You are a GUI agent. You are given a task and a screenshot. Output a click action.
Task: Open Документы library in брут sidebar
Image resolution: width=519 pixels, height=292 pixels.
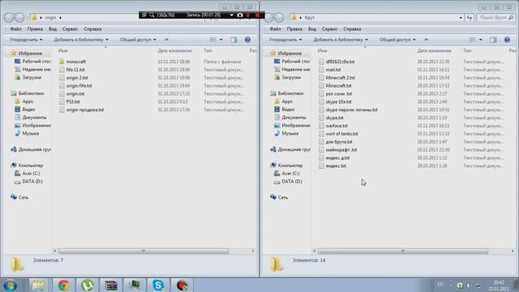(x=290, y=118)
